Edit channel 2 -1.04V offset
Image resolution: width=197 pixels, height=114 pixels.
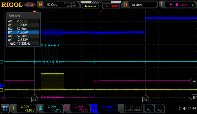[57, 110]
